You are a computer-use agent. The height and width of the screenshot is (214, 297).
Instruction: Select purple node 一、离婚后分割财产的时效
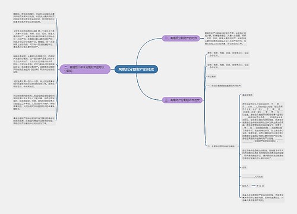point(181,38)
